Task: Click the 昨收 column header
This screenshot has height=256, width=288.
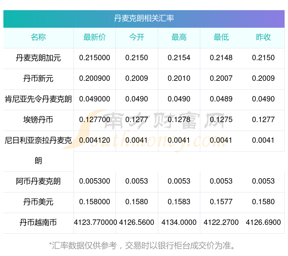Action: pyautogui.click(x=263, y=37)
